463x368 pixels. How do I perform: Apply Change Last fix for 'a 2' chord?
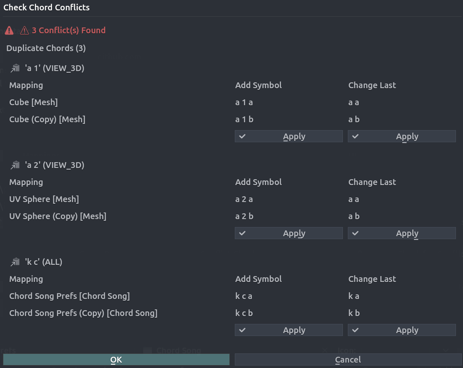401,233
